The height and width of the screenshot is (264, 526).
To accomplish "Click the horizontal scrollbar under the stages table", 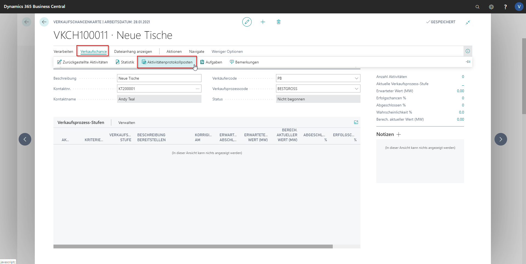I will pyautogui.click(x=193, y=246).
